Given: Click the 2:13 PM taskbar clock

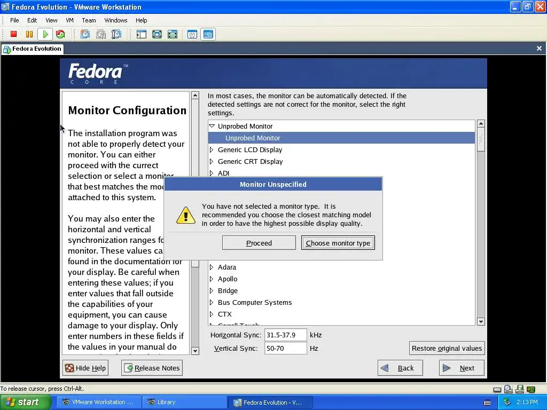Looking at the screenshot, I should 527,403.
